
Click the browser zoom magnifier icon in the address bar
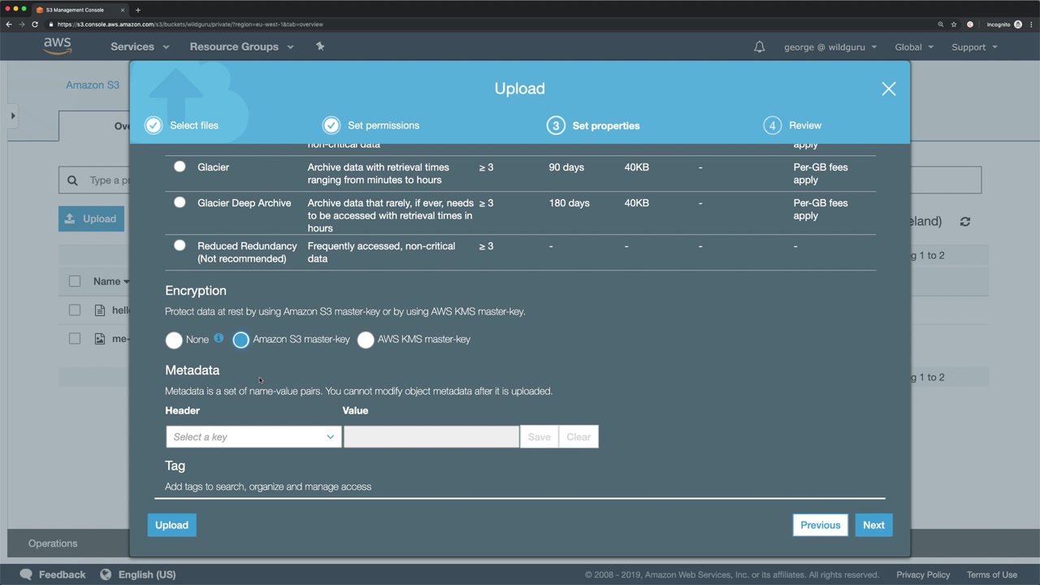point(941,24)
